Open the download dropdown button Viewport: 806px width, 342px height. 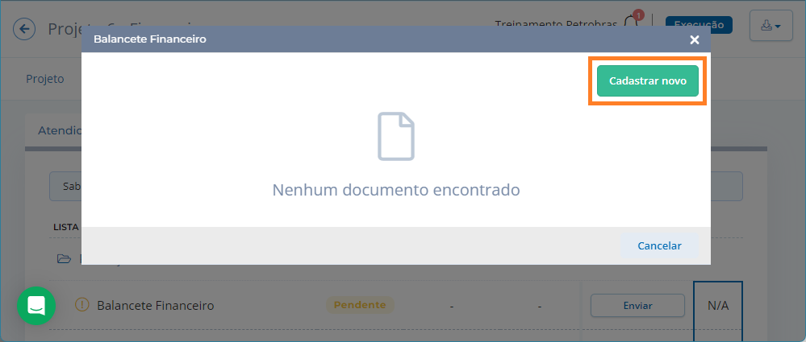pyautogui.click(x=771, y=26)
